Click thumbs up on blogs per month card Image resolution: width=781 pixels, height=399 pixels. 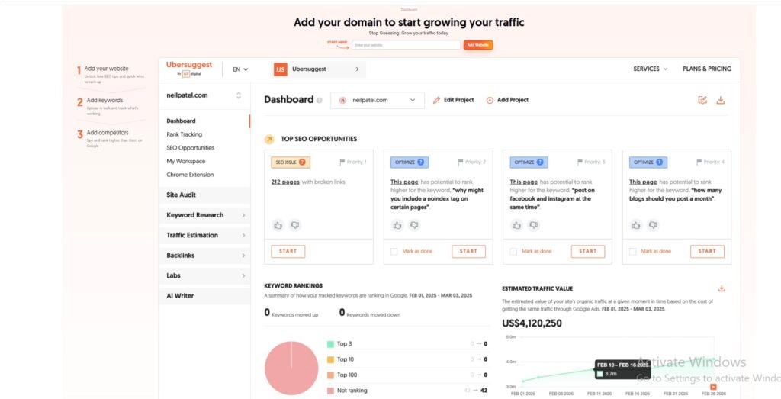[636, 225]
